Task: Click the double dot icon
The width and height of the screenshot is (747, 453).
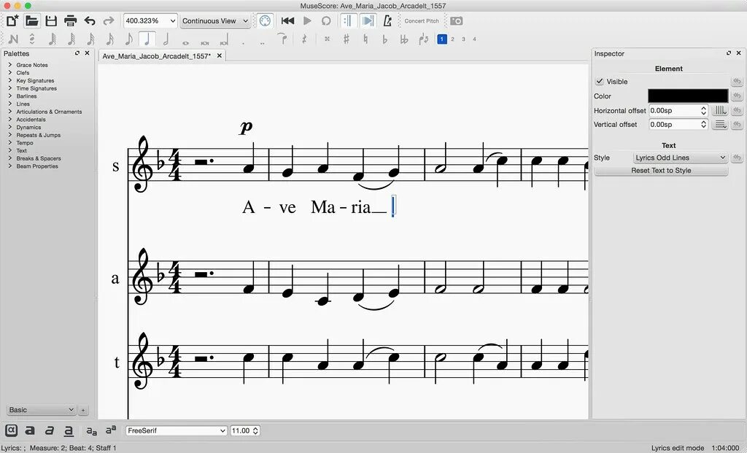Action: click(263, 42)
